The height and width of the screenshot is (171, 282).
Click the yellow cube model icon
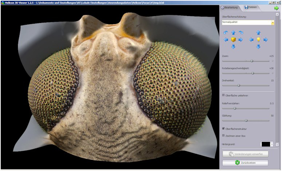coord(233,40)
